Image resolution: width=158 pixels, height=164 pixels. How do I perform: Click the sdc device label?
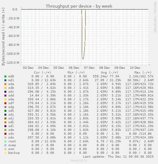[x=11, y=92]
